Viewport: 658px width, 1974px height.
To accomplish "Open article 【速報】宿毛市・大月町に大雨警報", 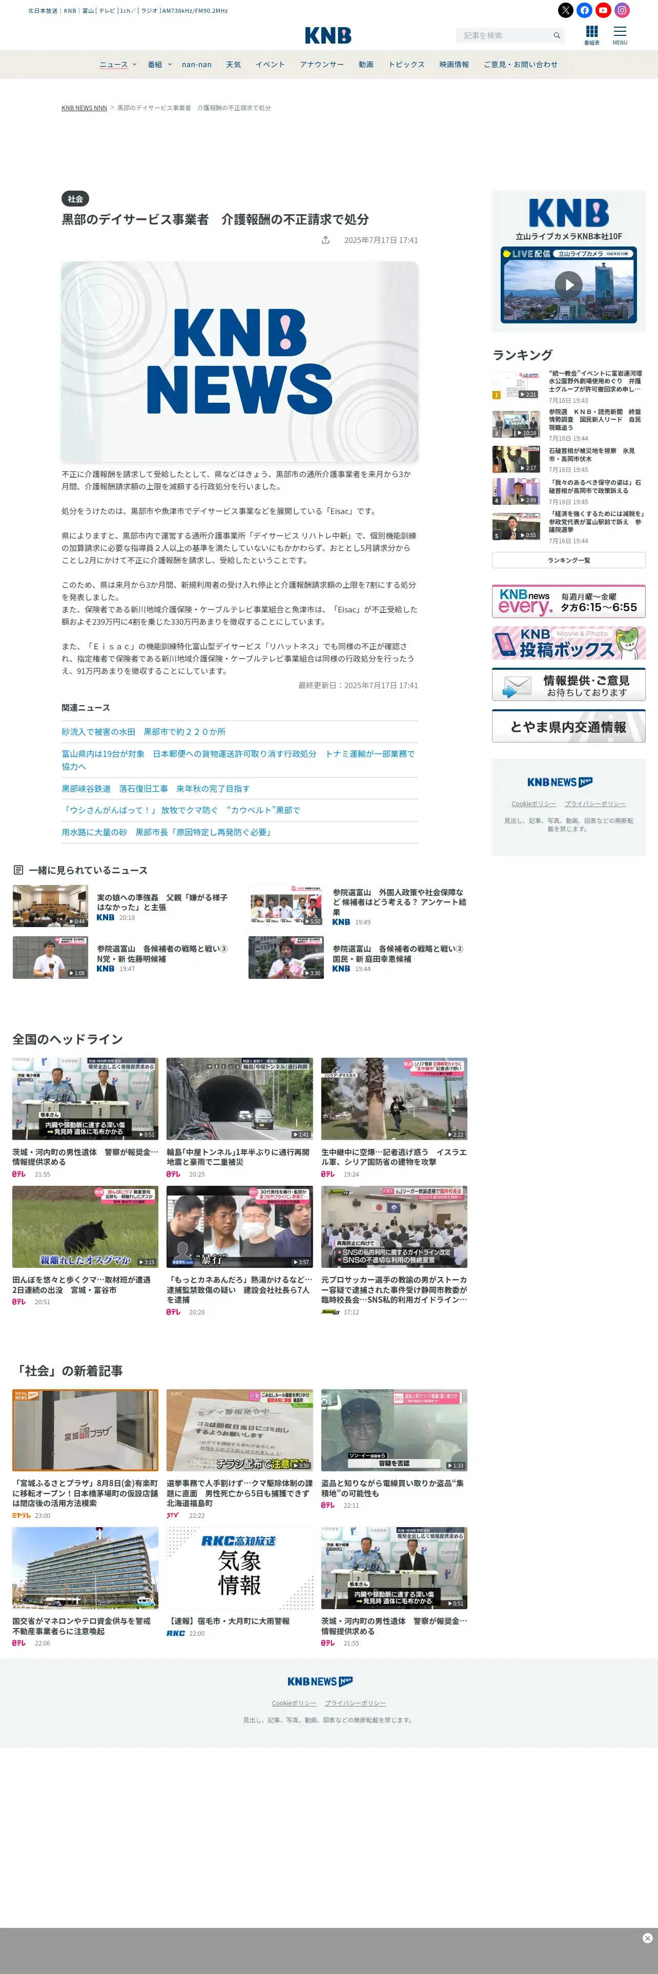I will pos(240,1581).
